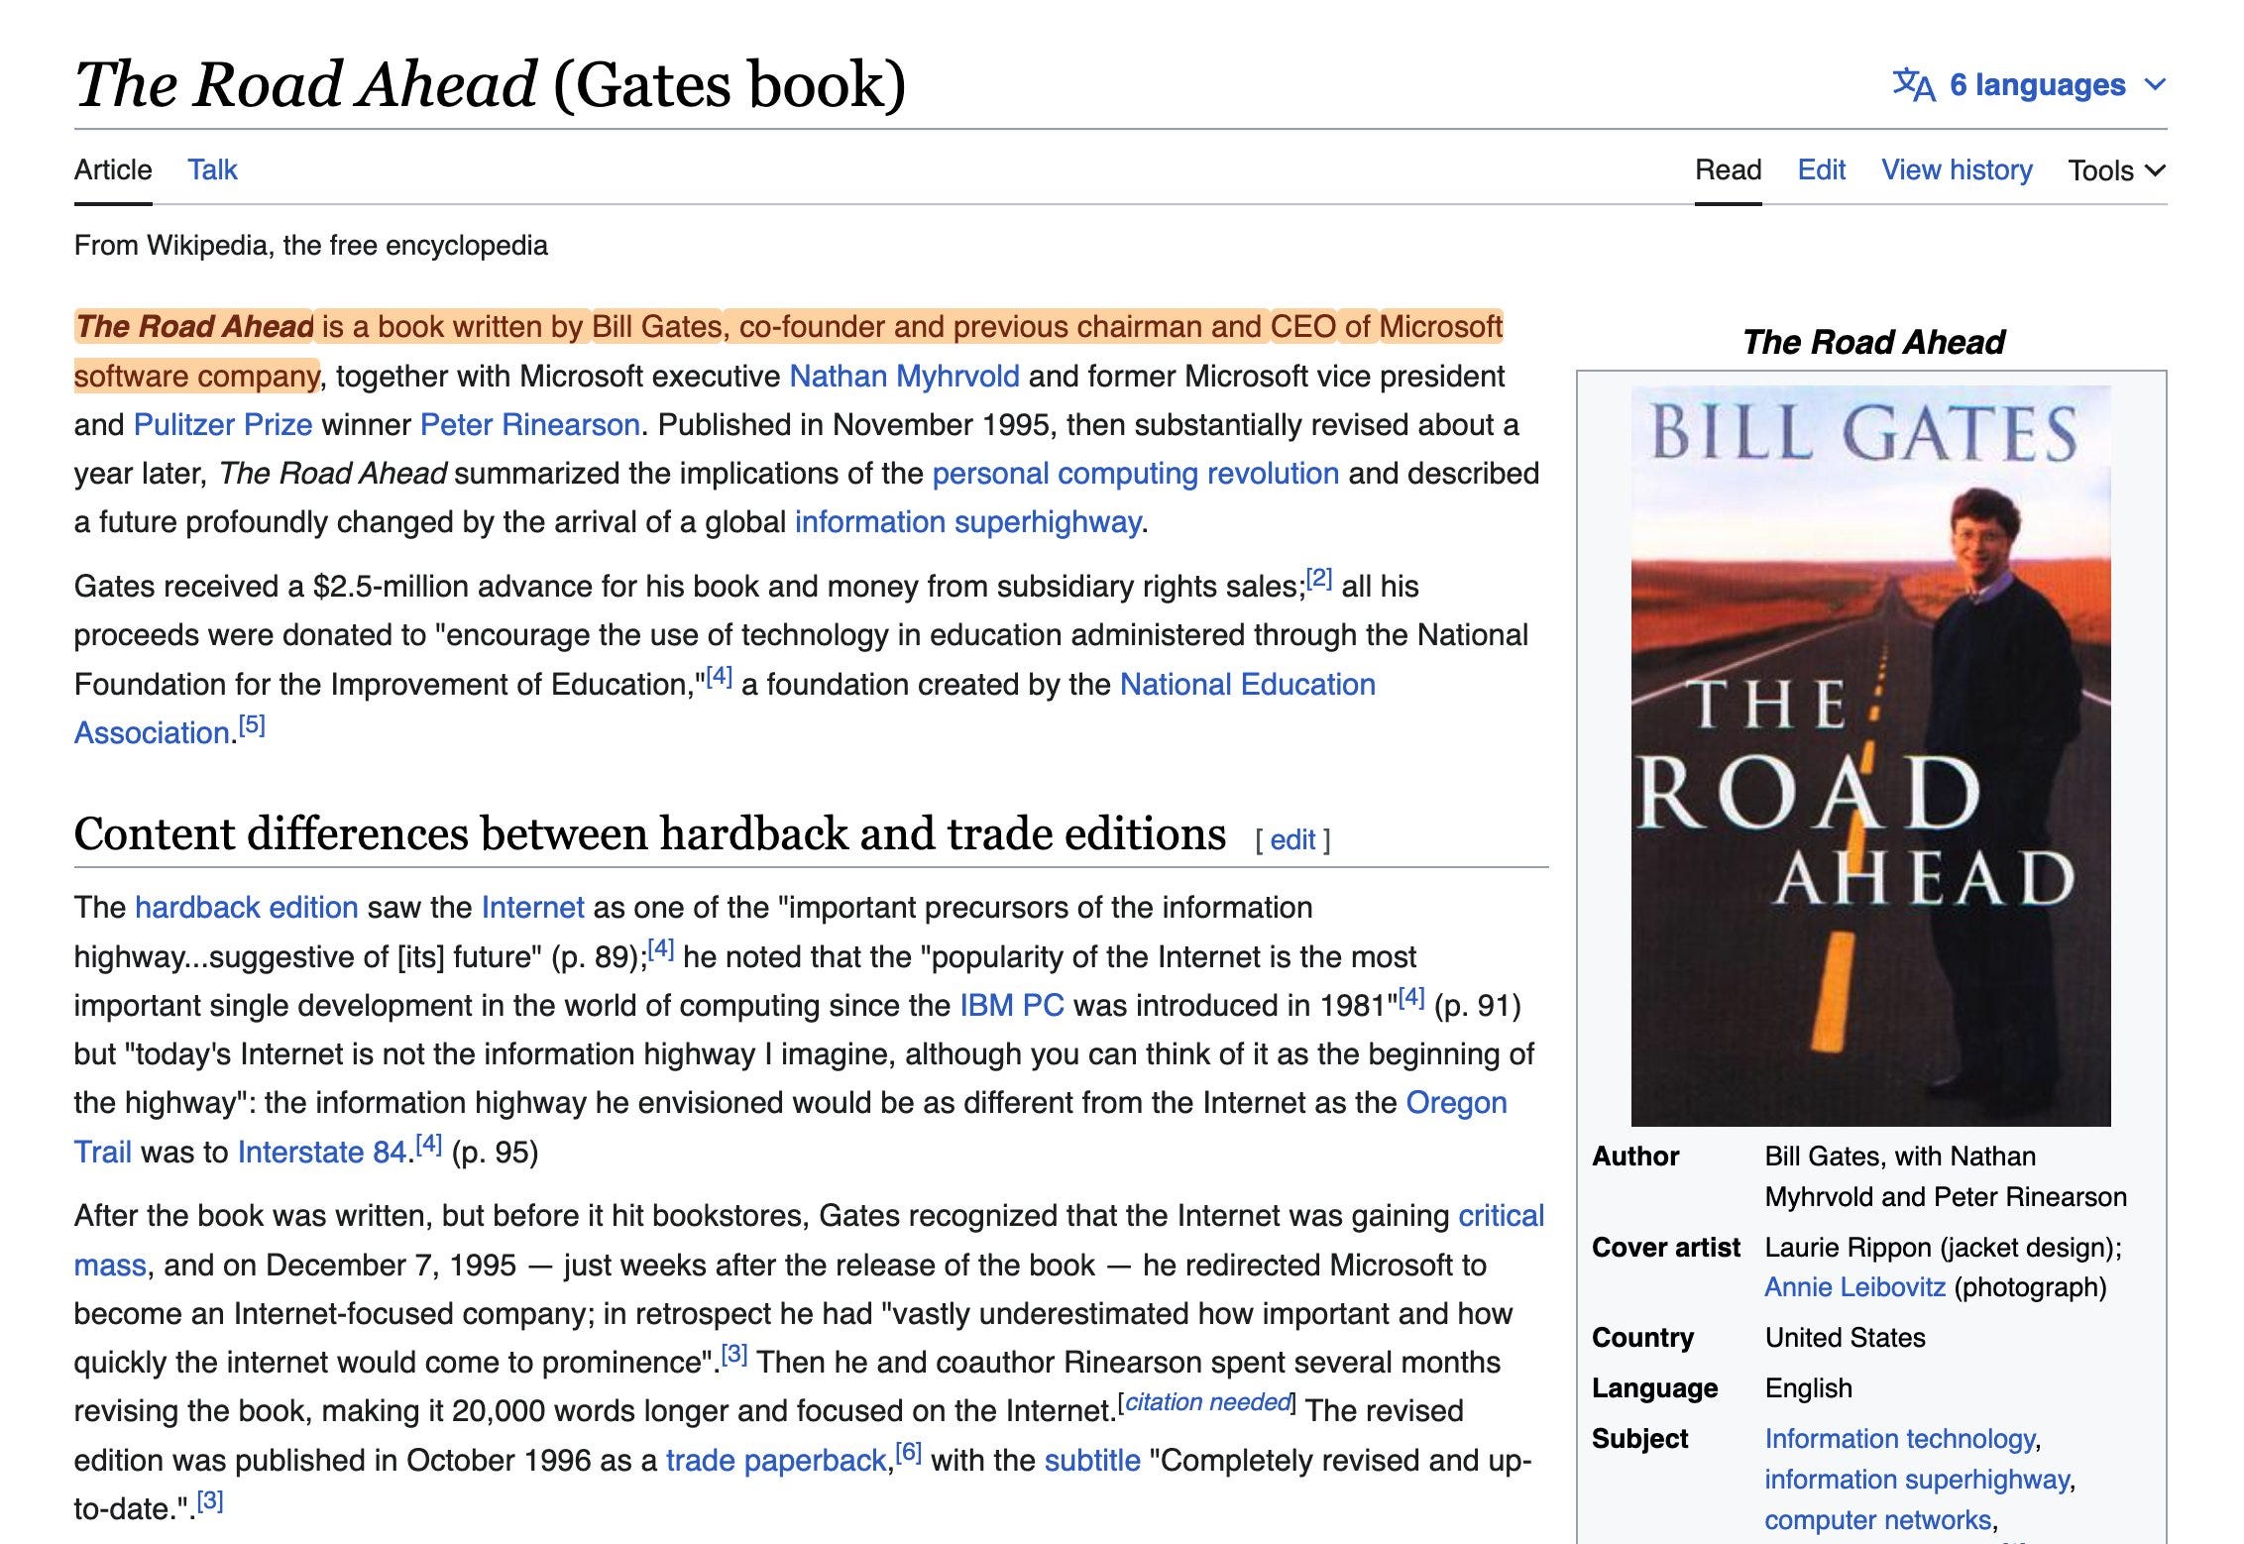The width and height of the screenshot is (2244, 1544).
Task: Open the hardback edition link
Action: click(x=246, y=908)
